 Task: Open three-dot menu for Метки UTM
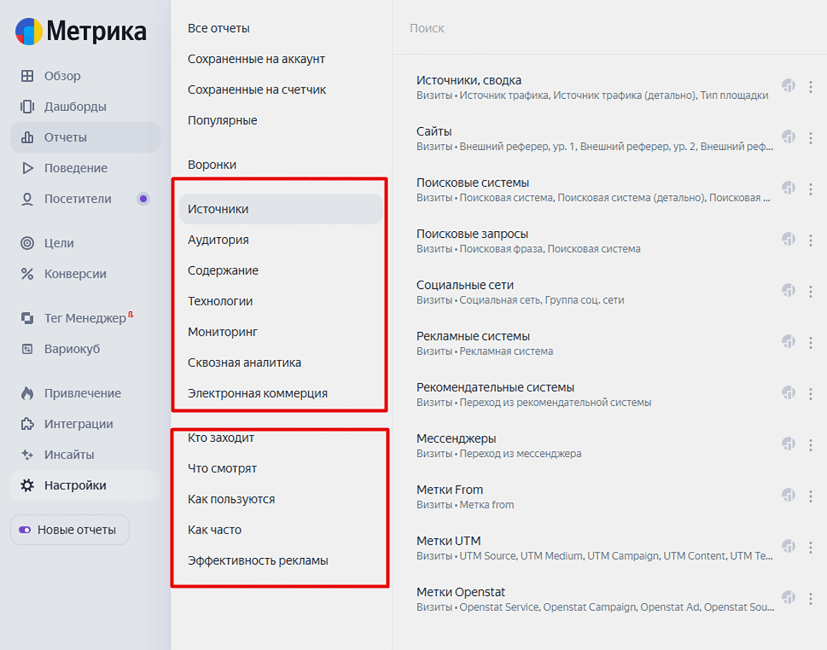[x=810, y=547]
